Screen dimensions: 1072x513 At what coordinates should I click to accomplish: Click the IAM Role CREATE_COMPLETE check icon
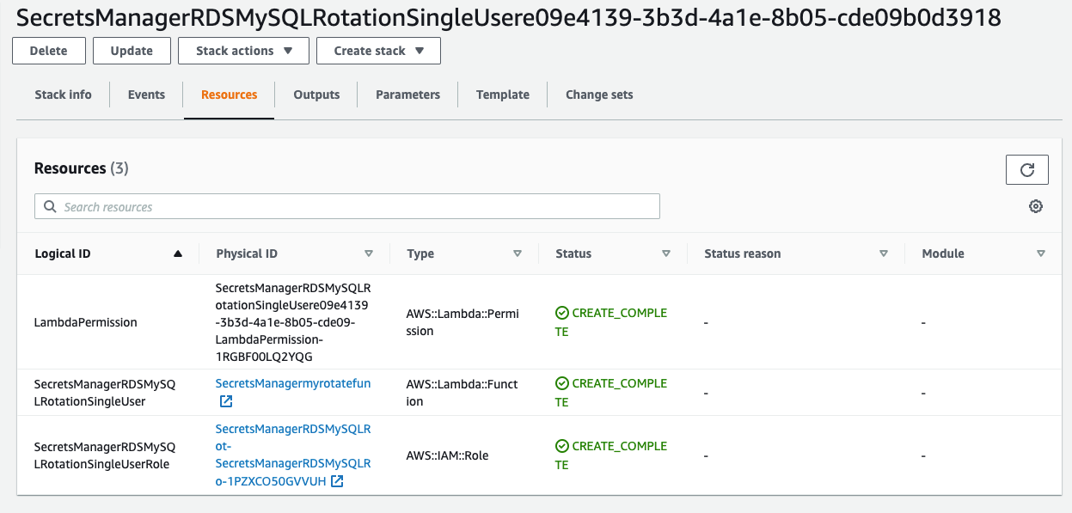(x=562, y=446)
